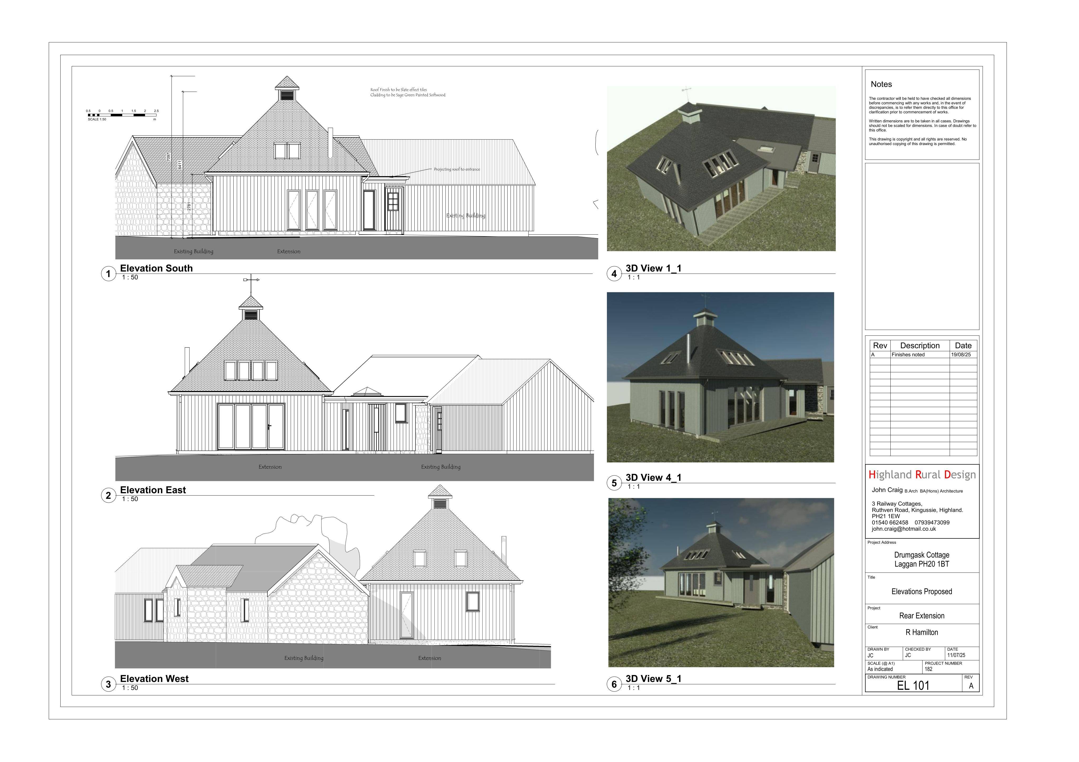Click the '2781' height dimension
Viewport: 1079px width, 762px height.
189,206
